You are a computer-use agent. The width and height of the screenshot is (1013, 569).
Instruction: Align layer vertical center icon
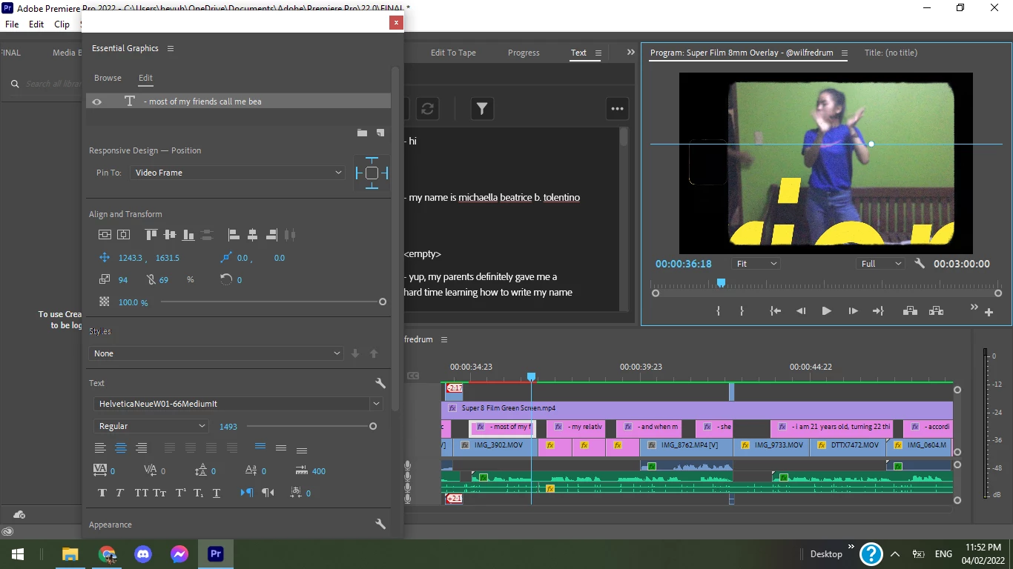coord(170,235)
